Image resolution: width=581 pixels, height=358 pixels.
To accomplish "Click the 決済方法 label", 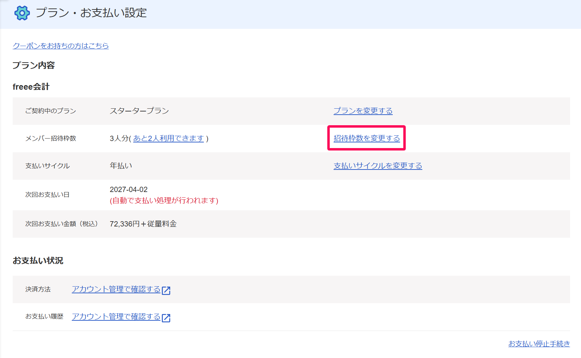I will click(x=38, y=289).
